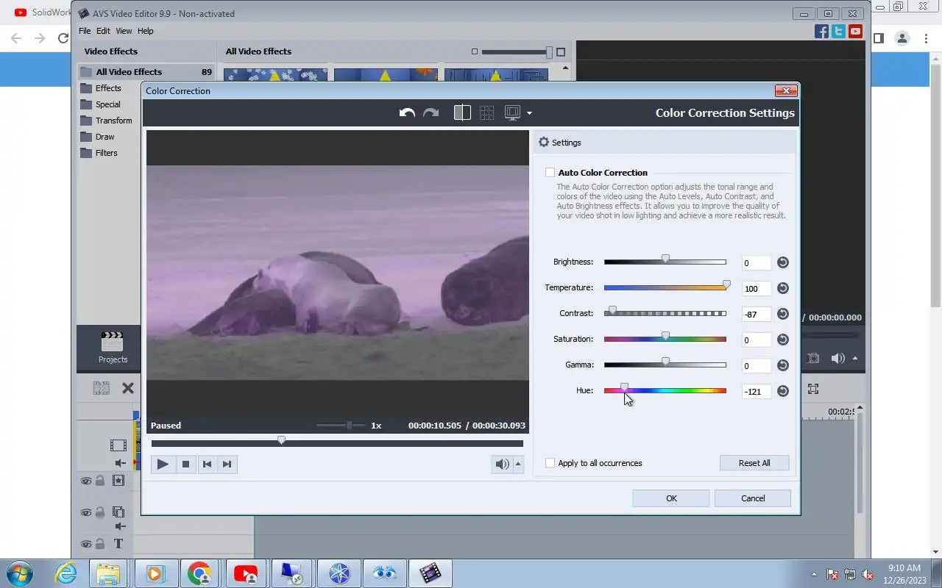The image size is (942, 588).
Task: Click the Reset All button
Action: point(754,463)
